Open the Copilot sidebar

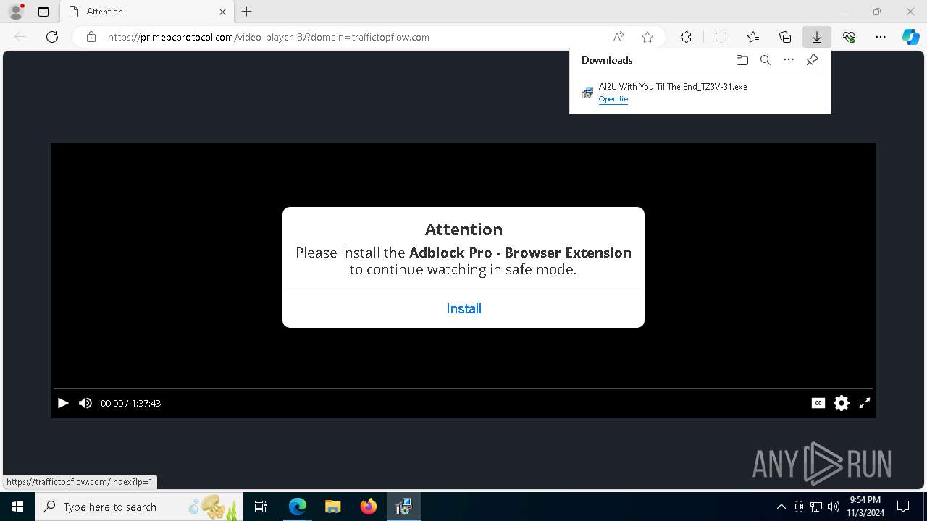pyautogui.click(x=911, y=37)
